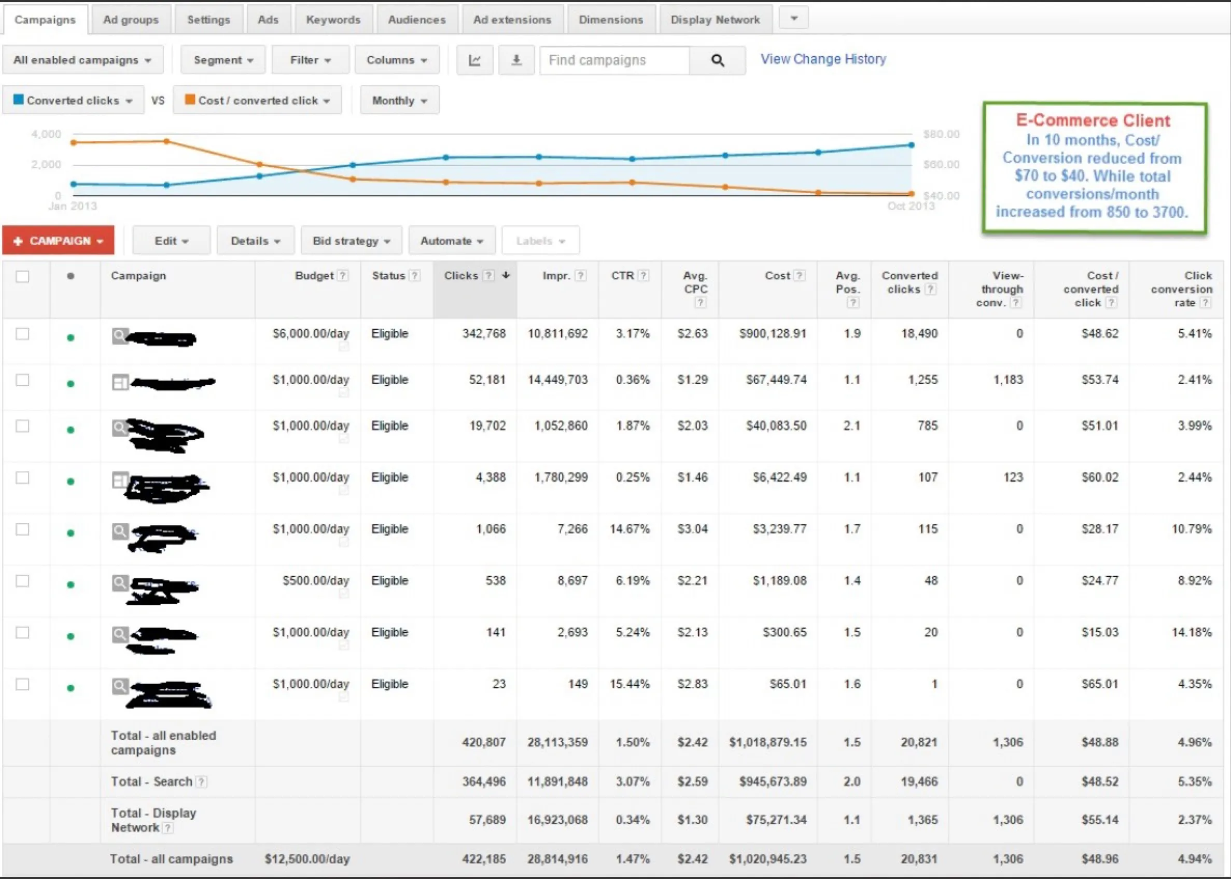Click help icon next to Budget header
Viewport: 1231px width, 879px height.
342,276
